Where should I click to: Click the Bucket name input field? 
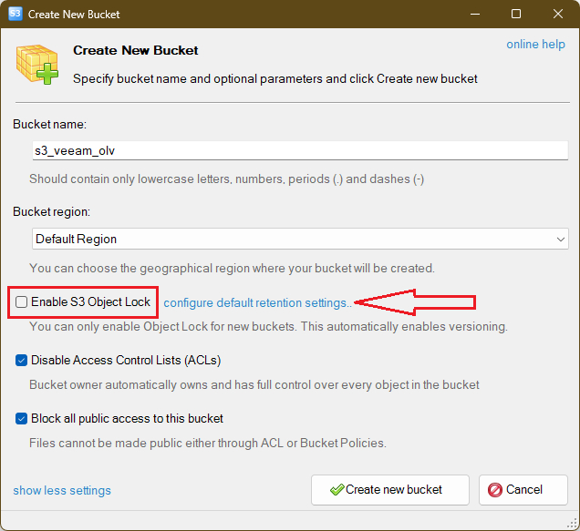tap(300, 150)
